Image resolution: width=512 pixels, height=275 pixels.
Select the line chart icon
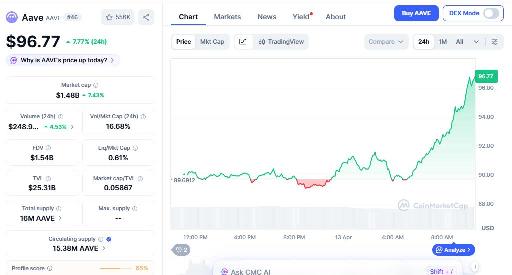[x=243, y=42]
